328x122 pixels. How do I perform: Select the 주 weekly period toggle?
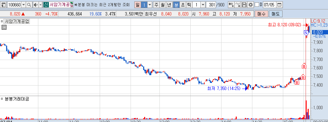click(156, 5)
